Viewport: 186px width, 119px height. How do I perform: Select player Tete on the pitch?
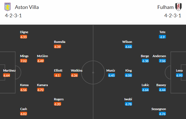click(x=162, y=32)
